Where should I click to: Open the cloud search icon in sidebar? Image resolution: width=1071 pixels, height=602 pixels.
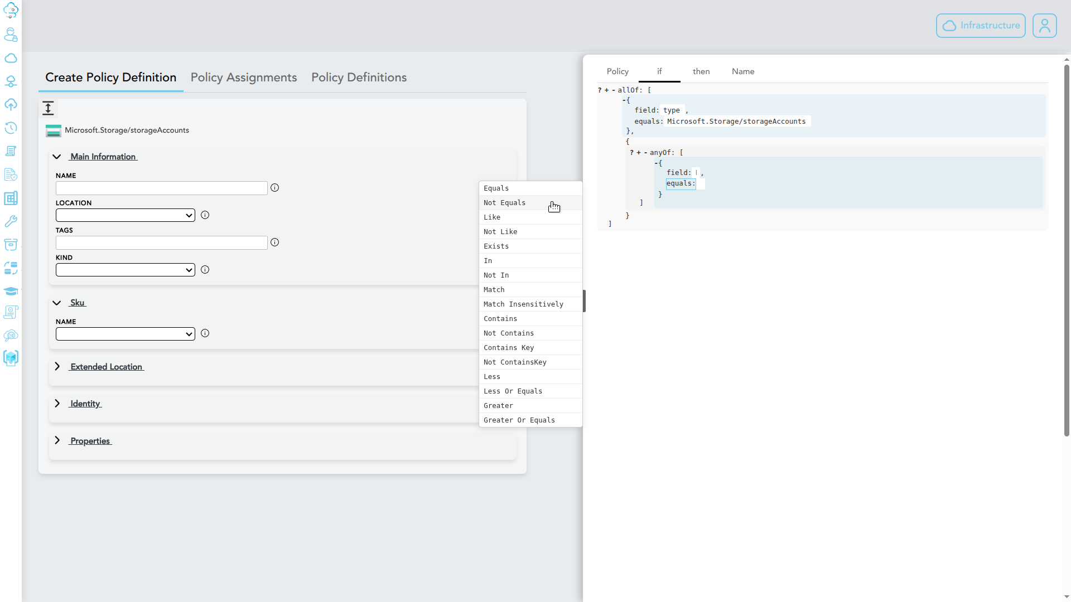click(11, 336)
